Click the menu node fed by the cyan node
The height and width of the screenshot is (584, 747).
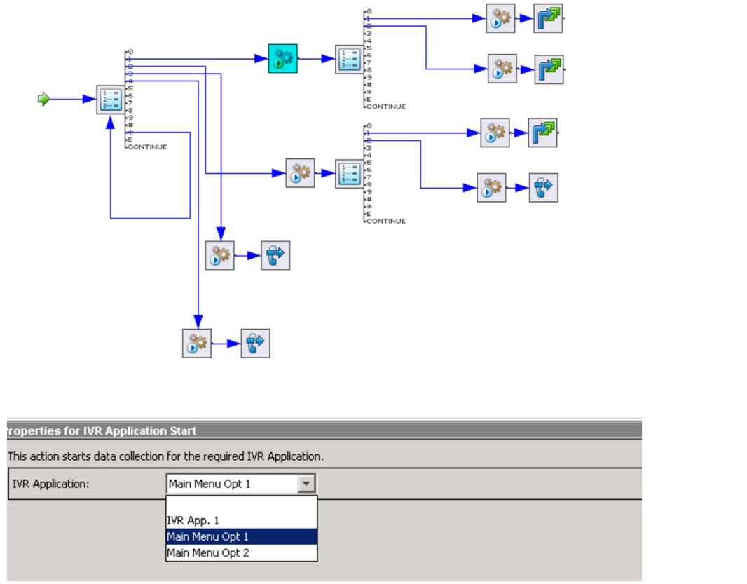pyautogui.click(x=349, y=59)
